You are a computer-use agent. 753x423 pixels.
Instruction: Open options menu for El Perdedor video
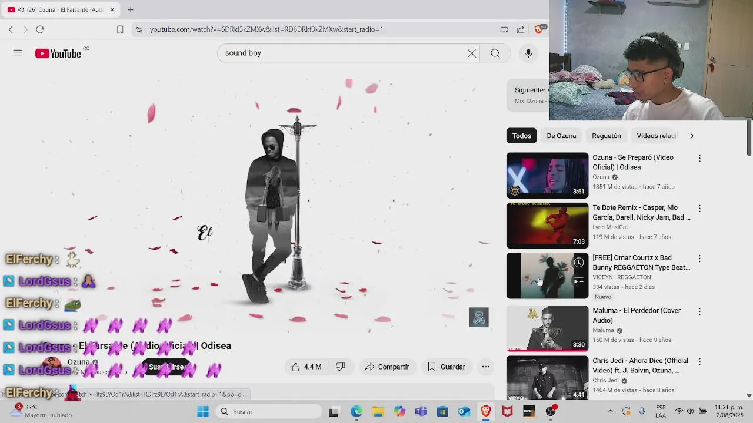(x=699, y=311)
